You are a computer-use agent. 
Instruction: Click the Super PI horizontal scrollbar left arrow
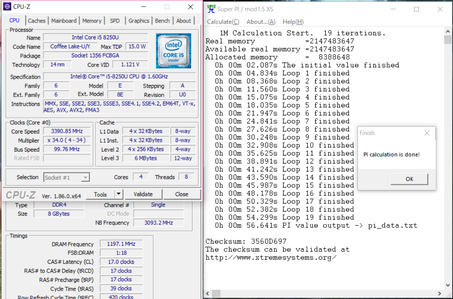point(207,293)
